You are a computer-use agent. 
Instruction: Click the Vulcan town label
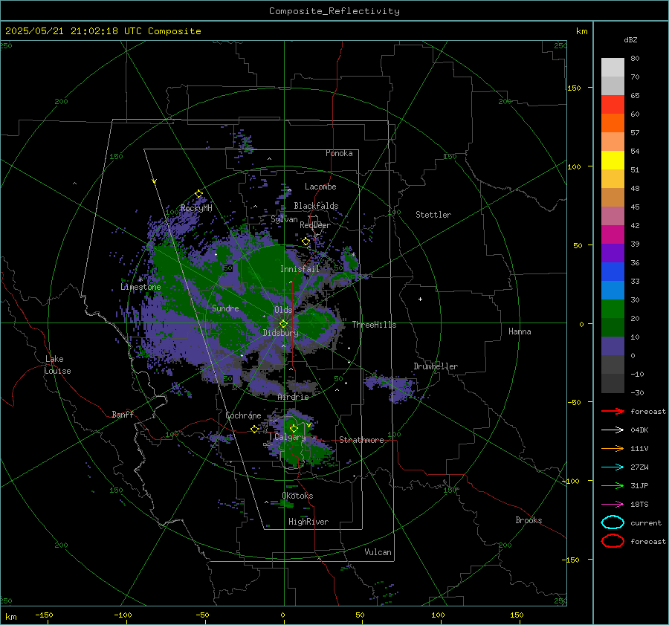coord(378,552)
